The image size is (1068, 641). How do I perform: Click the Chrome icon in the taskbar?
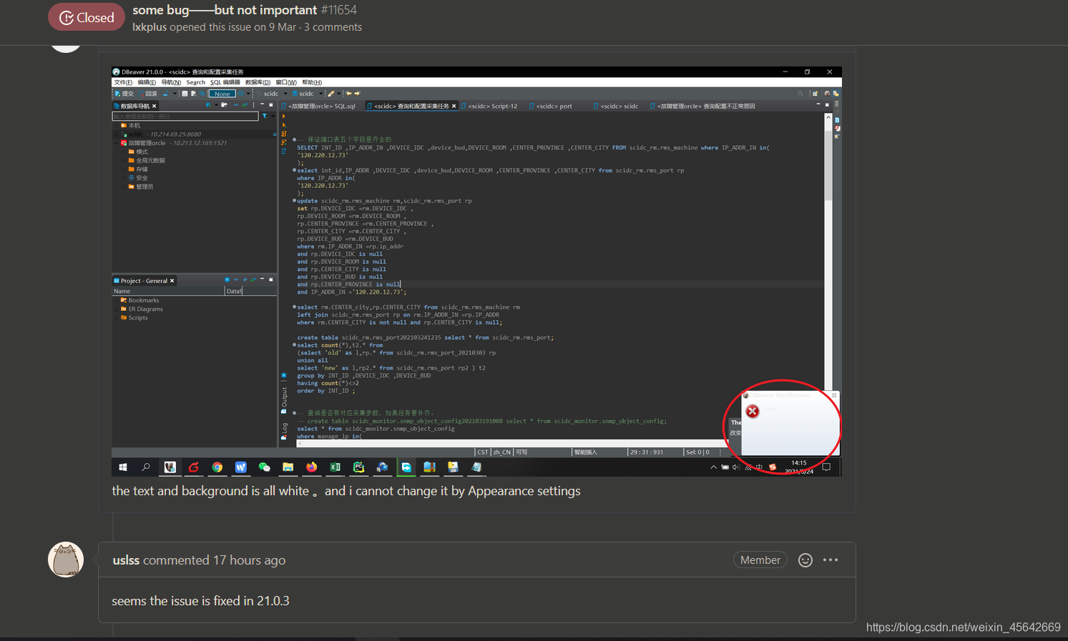217,467
